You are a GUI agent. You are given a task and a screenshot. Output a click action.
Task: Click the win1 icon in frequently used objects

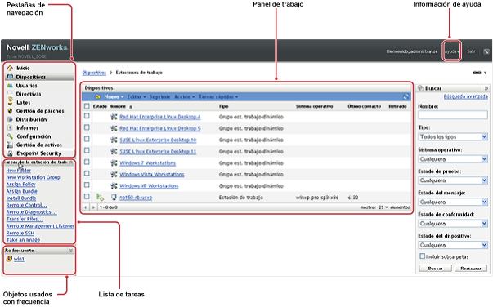pyautogui.click(x=9, y=259)
